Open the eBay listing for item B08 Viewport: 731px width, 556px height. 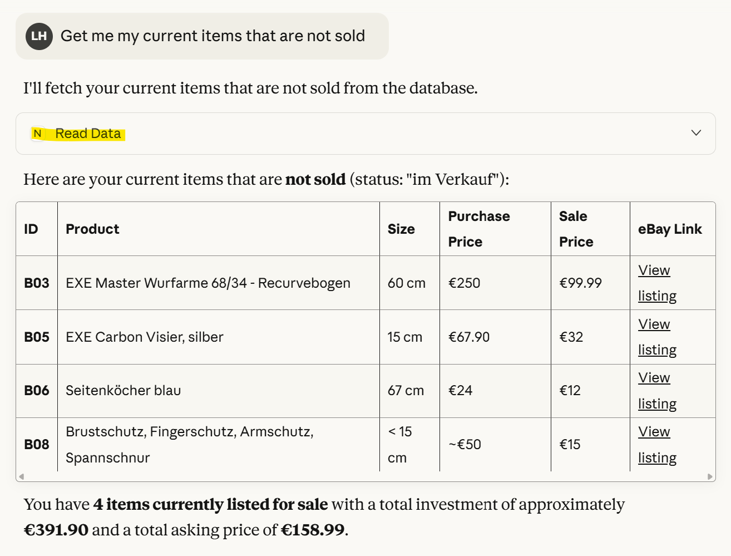pyautogui.click(x=656, y=445)
